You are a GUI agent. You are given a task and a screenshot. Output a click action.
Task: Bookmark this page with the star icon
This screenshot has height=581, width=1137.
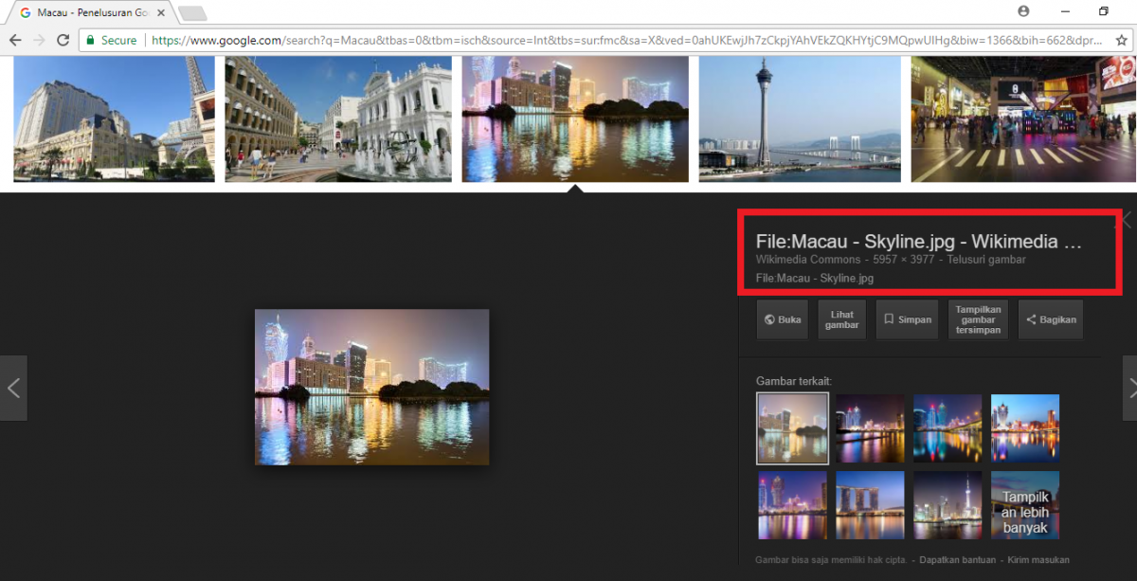(x=1122, y=40)
